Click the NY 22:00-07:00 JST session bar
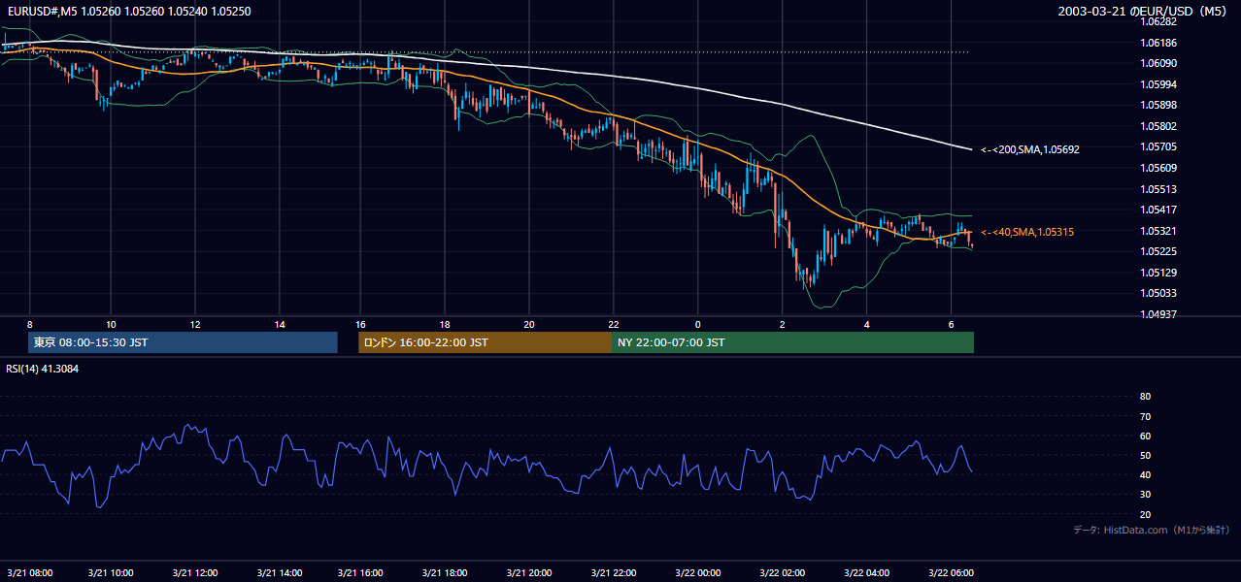Image resolution: width=1241 pixels, height=582 pixels. tap(792, 342)
